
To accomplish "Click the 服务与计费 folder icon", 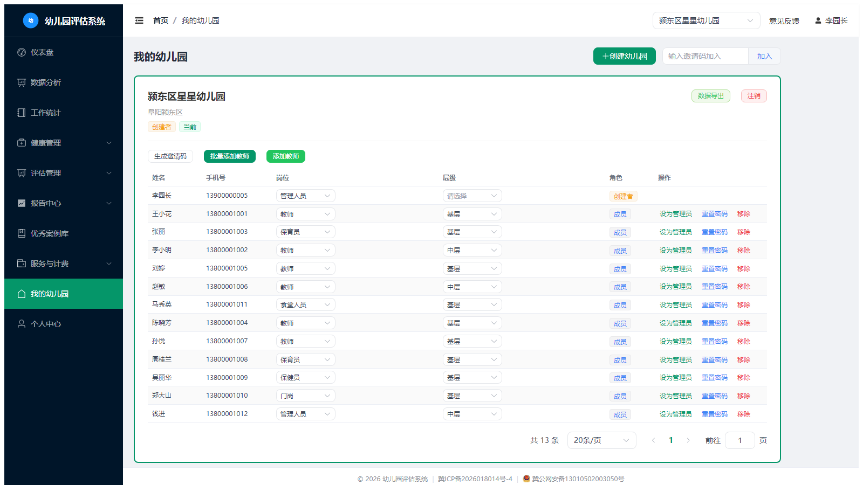I will coord(22,264).
